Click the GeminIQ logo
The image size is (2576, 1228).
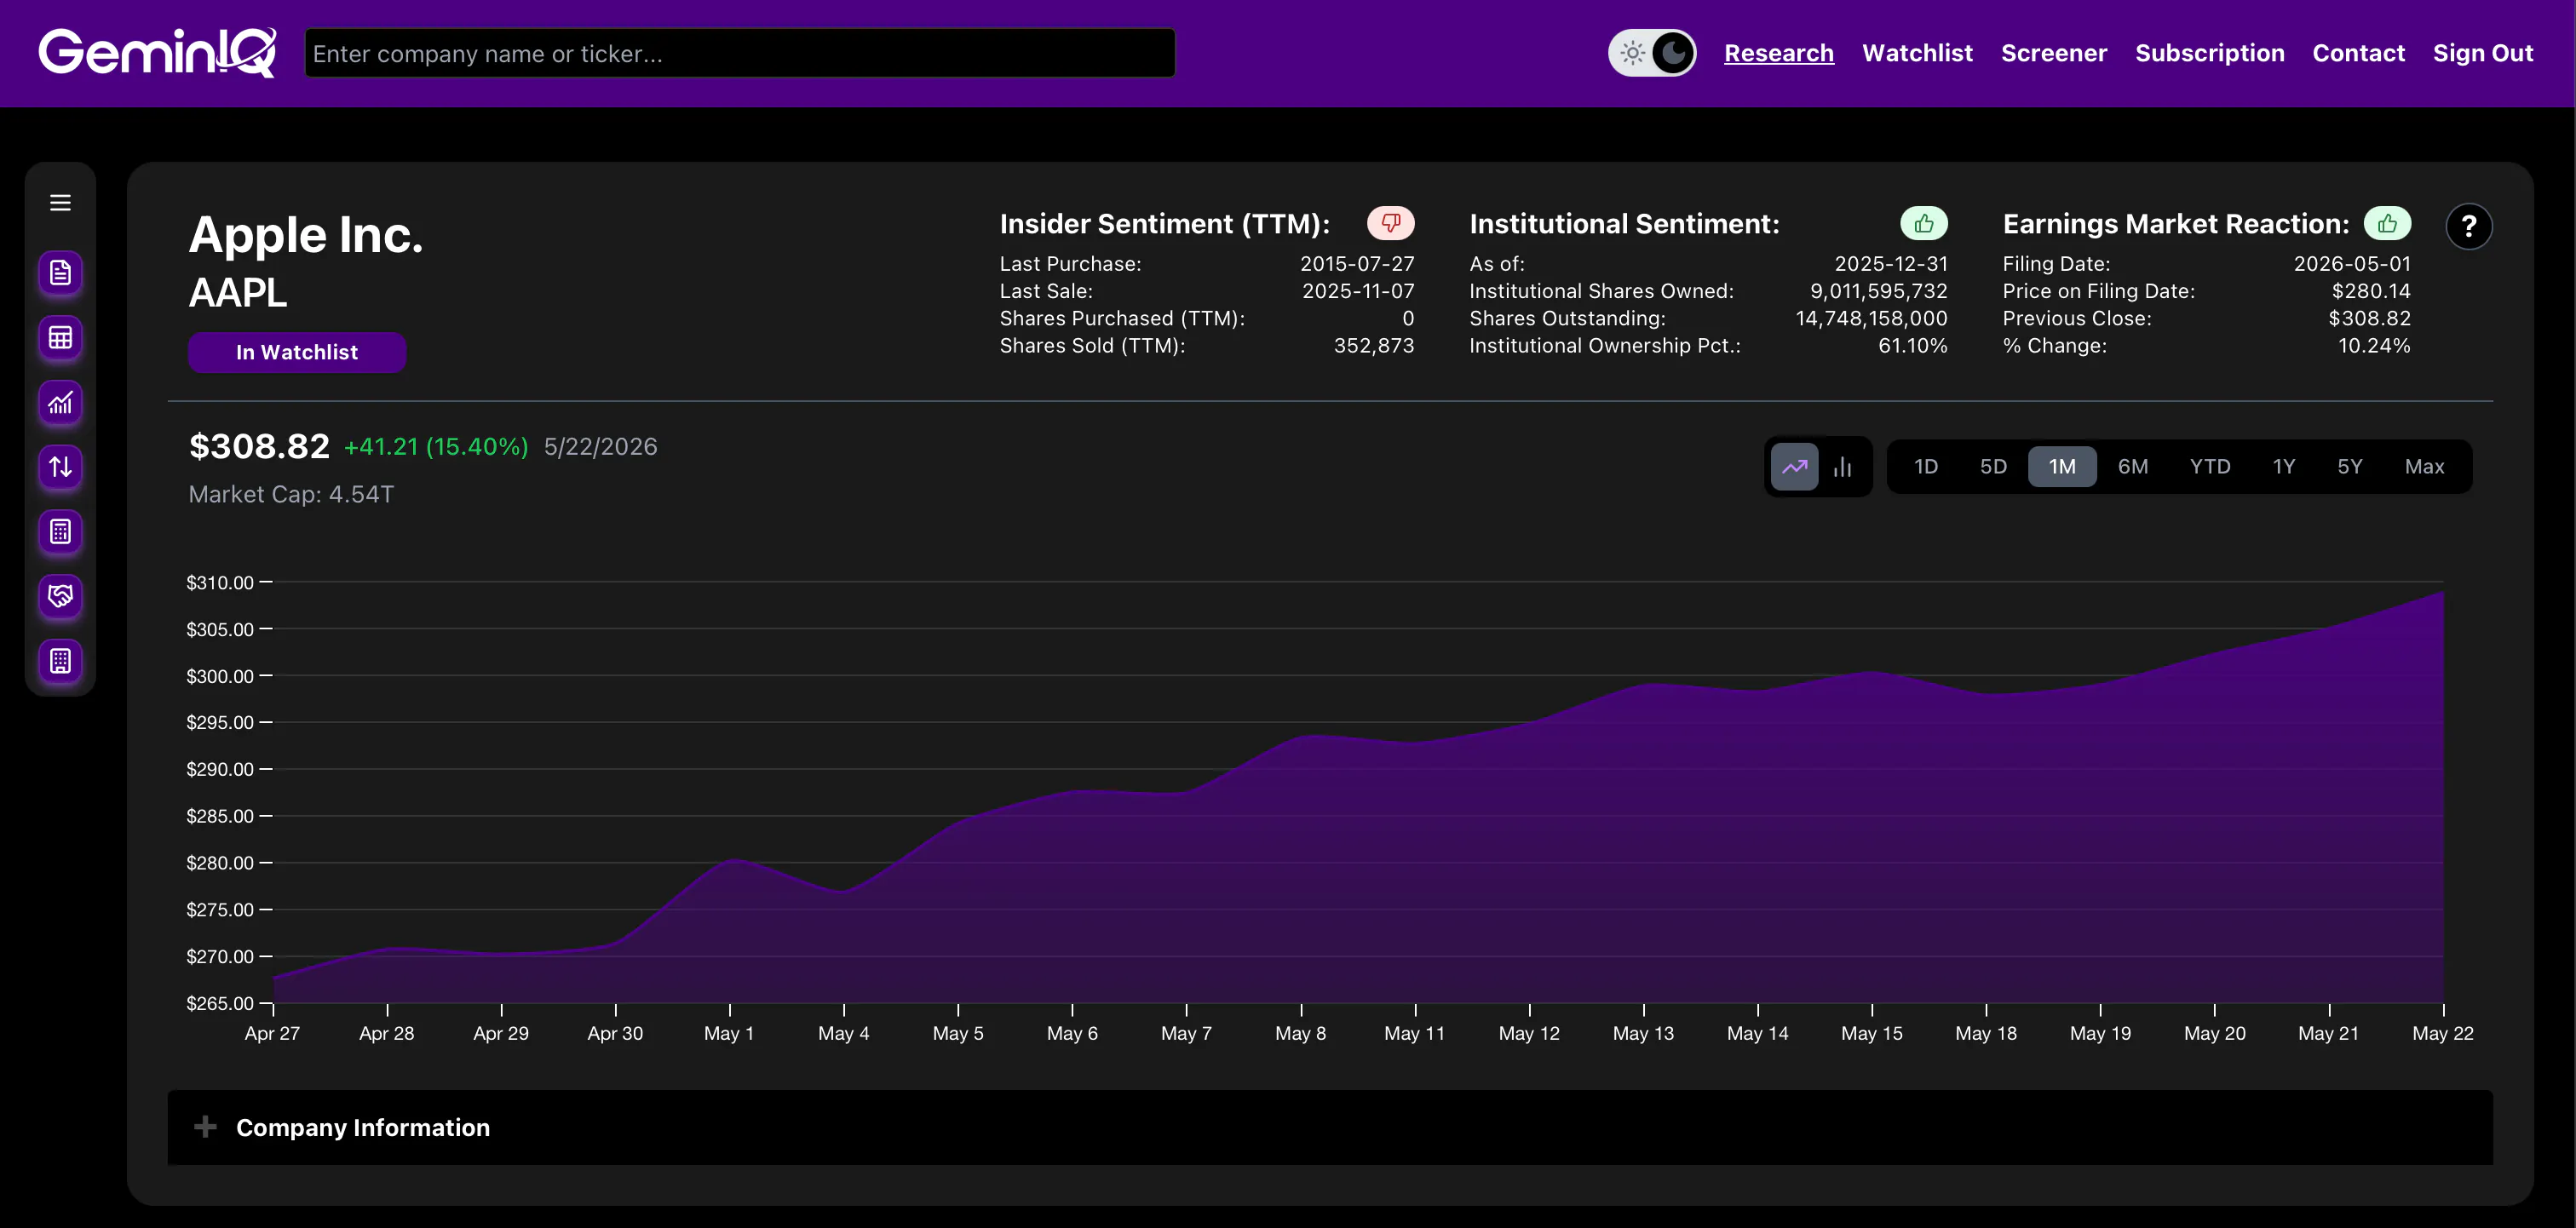tap(157, 52)
